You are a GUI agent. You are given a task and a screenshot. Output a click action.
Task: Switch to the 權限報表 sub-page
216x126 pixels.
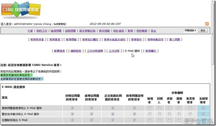pyautogui.click(x=76, y=51)
